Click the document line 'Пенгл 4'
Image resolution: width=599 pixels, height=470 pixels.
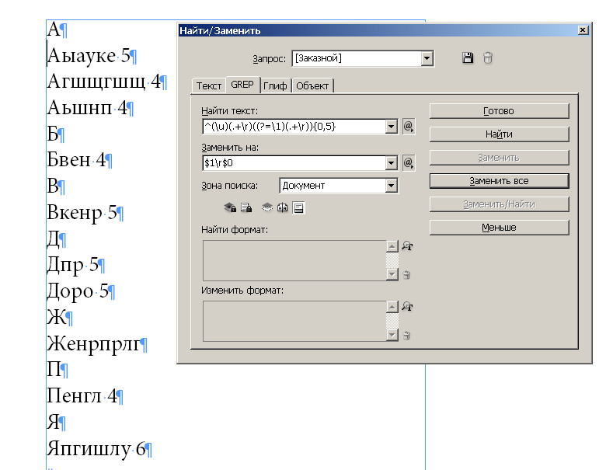point(85,396)
